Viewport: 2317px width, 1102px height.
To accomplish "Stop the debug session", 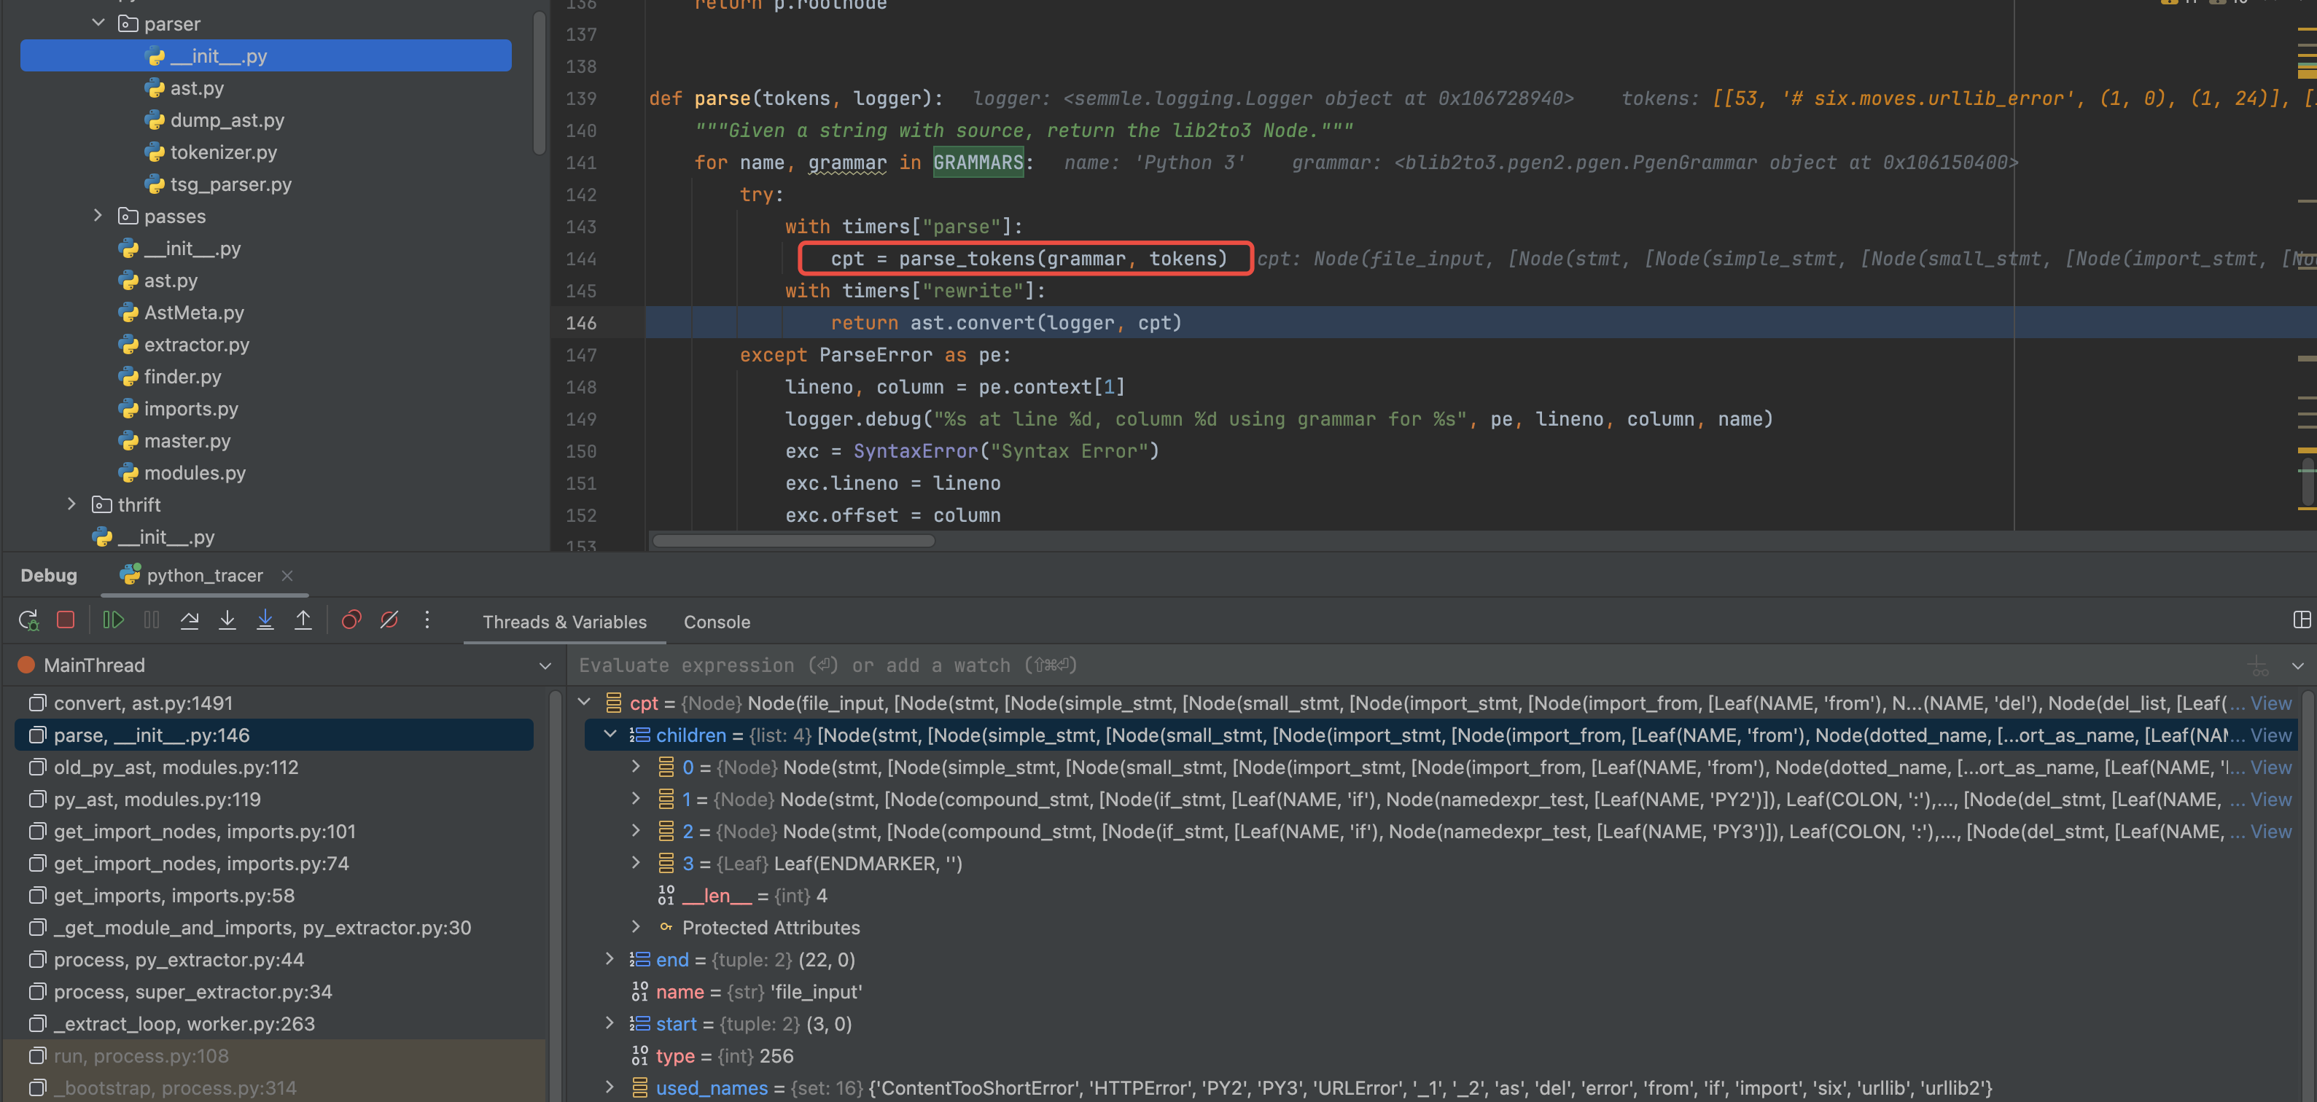I will (66, 620).
